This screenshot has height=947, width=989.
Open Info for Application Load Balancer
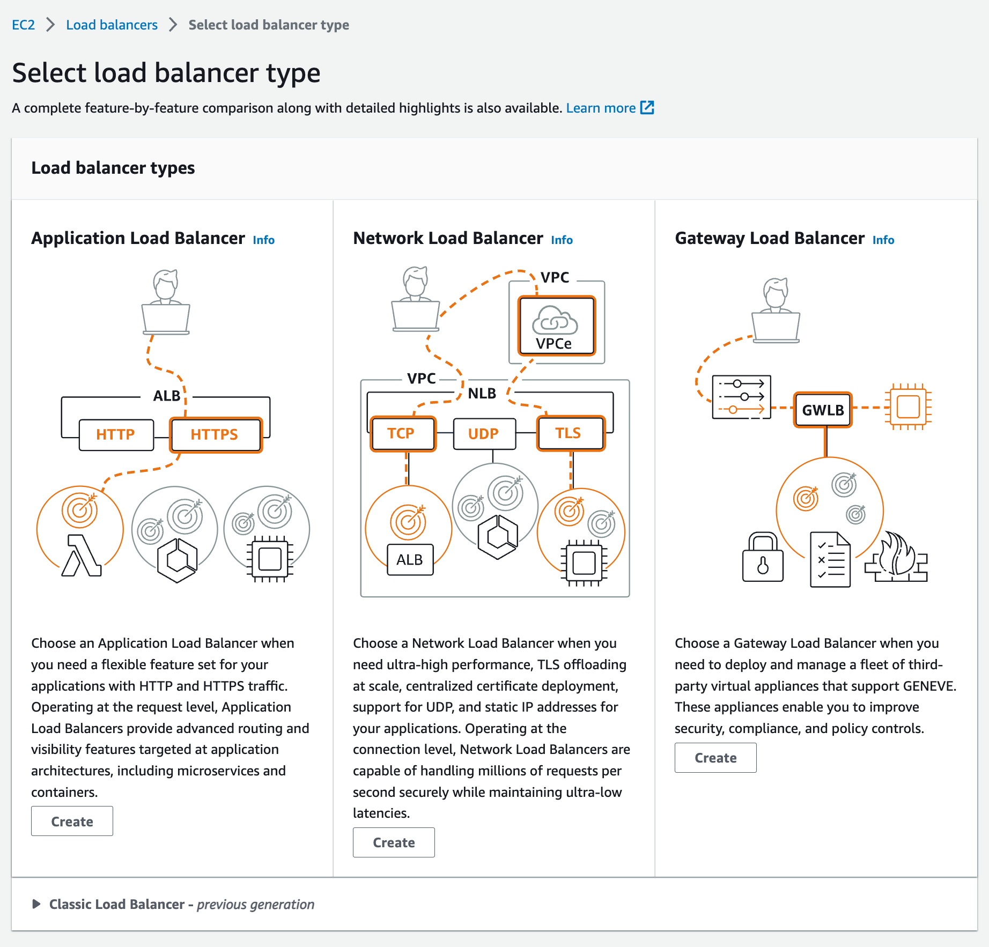point(264,240)
